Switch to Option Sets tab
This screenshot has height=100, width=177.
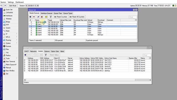tap(55, 51)
